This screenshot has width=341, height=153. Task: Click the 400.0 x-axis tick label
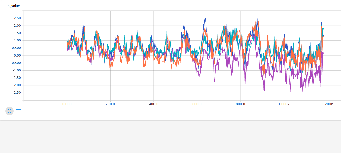coord(153,104)
